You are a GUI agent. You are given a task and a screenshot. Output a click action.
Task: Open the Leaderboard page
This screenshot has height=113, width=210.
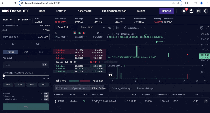[x=84, y=11]
